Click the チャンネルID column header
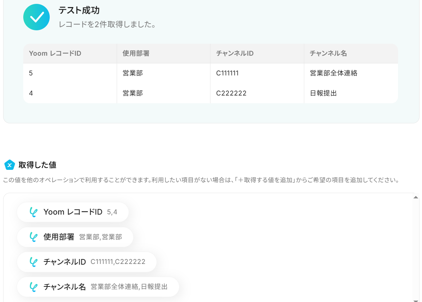The image size is (422, 302). tap(257, 54)
